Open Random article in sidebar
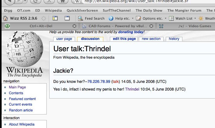Screen dimensions: 215x128 (21, 110)
